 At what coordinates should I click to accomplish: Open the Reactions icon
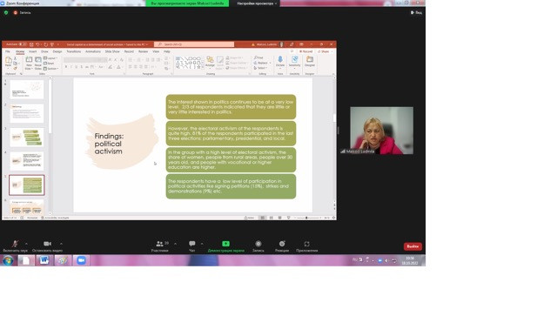[x=282, y=244]
